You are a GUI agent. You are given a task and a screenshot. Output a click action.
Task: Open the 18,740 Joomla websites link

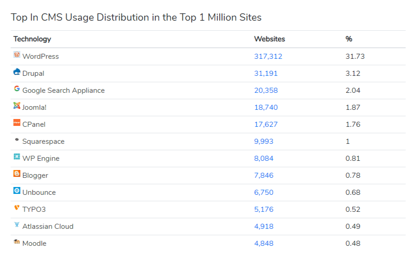[266, 107]
